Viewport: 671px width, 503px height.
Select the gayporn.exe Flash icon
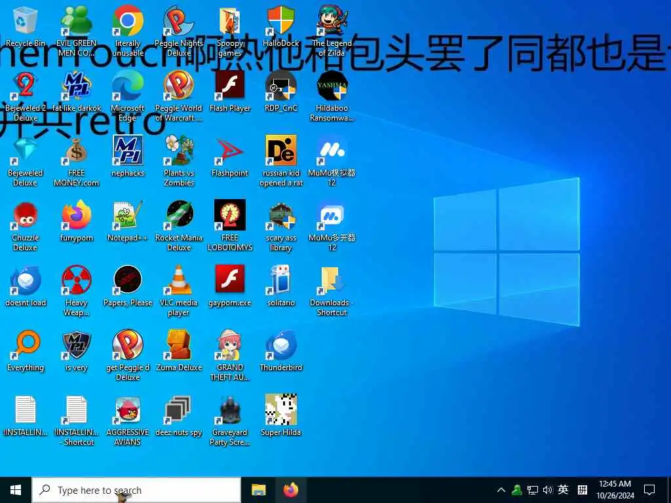coord(230,280)
